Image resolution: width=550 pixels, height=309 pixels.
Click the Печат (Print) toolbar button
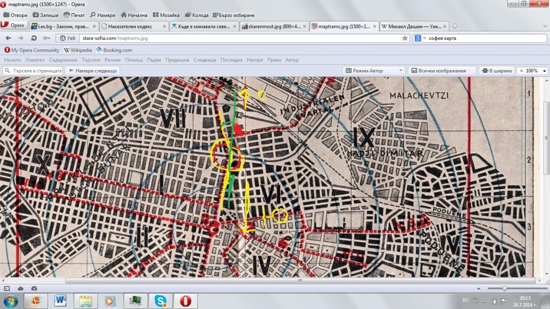coord(74,15)
